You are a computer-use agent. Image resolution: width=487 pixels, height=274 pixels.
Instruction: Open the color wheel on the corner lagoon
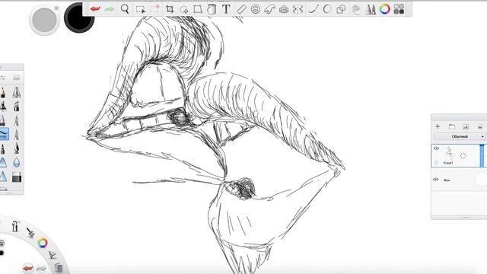click(43, 243)
